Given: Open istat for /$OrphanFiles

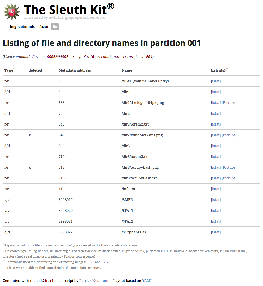Looking at the screenshot, I should 216,232.
